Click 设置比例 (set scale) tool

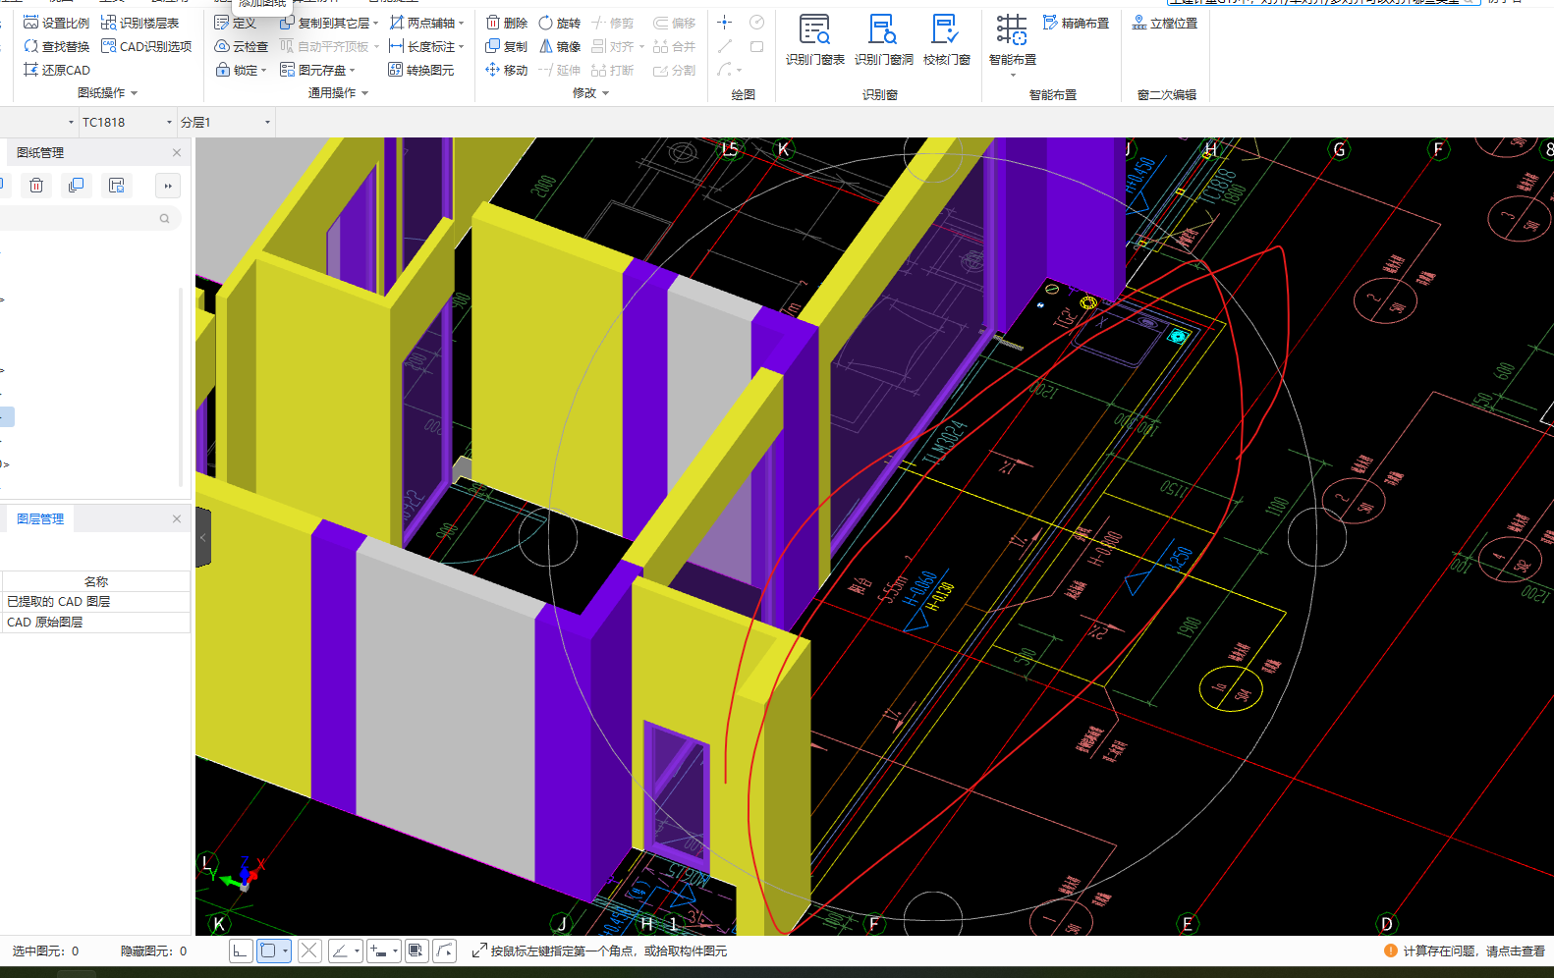56,23
